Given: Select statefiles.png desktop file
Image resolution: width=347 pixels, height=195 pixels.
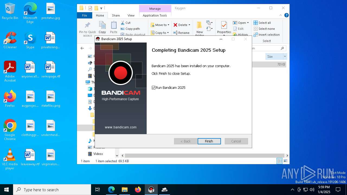Looking at the screenshot, I should coord(51,99).
